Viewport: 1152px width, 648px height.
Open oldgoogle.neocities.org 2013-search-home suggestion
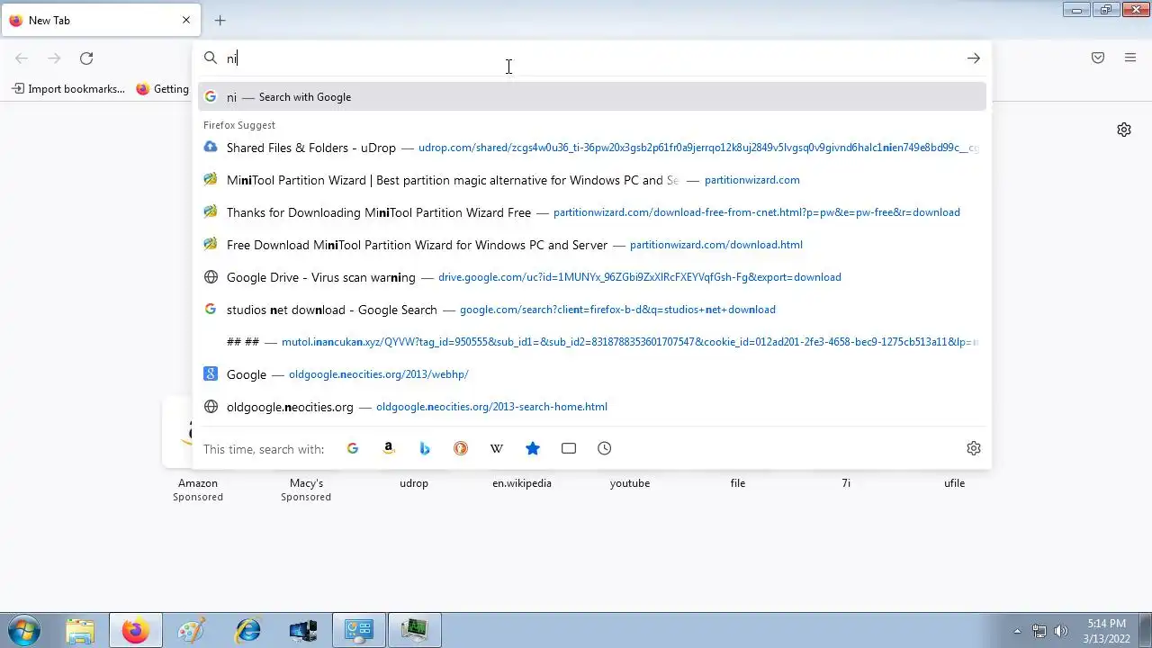click(x=592, y=407)
